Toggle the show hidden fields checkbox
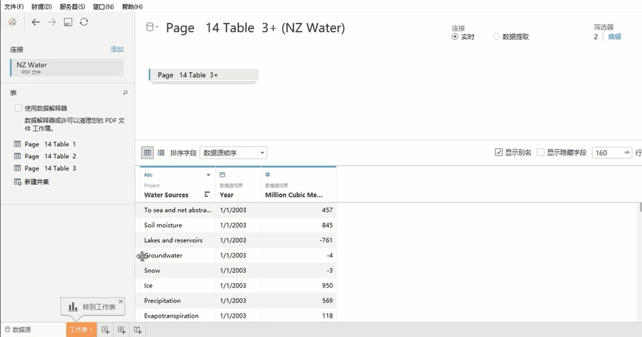This screenshot has width=642, height=337. (541, 152)
